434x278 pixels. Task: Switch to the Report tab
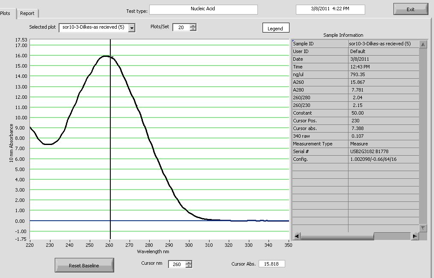point(27,13)
